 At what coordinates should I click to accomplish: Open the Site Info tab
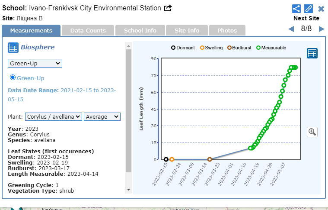[187, 30]
